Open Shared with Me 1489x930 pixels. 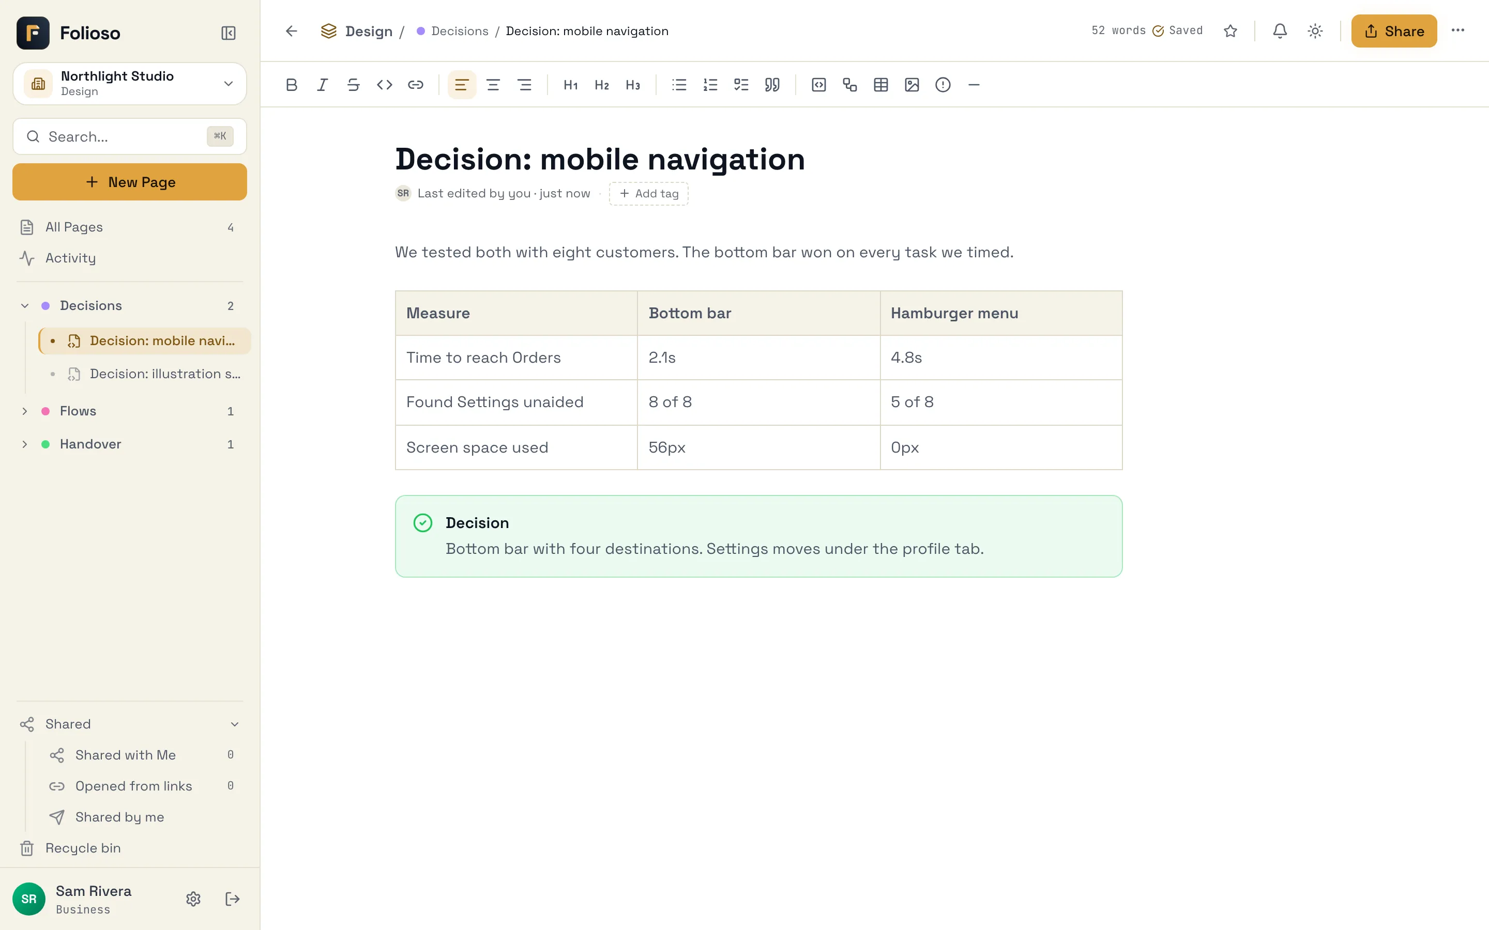pyautogui.click(x=145, y=755)
